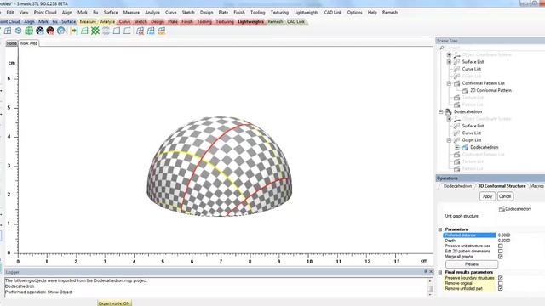Pin the Logger panel

tap(426, 272)
